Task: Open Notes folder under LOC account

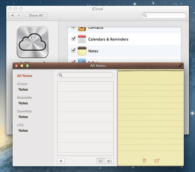Action: coord(23,131)
